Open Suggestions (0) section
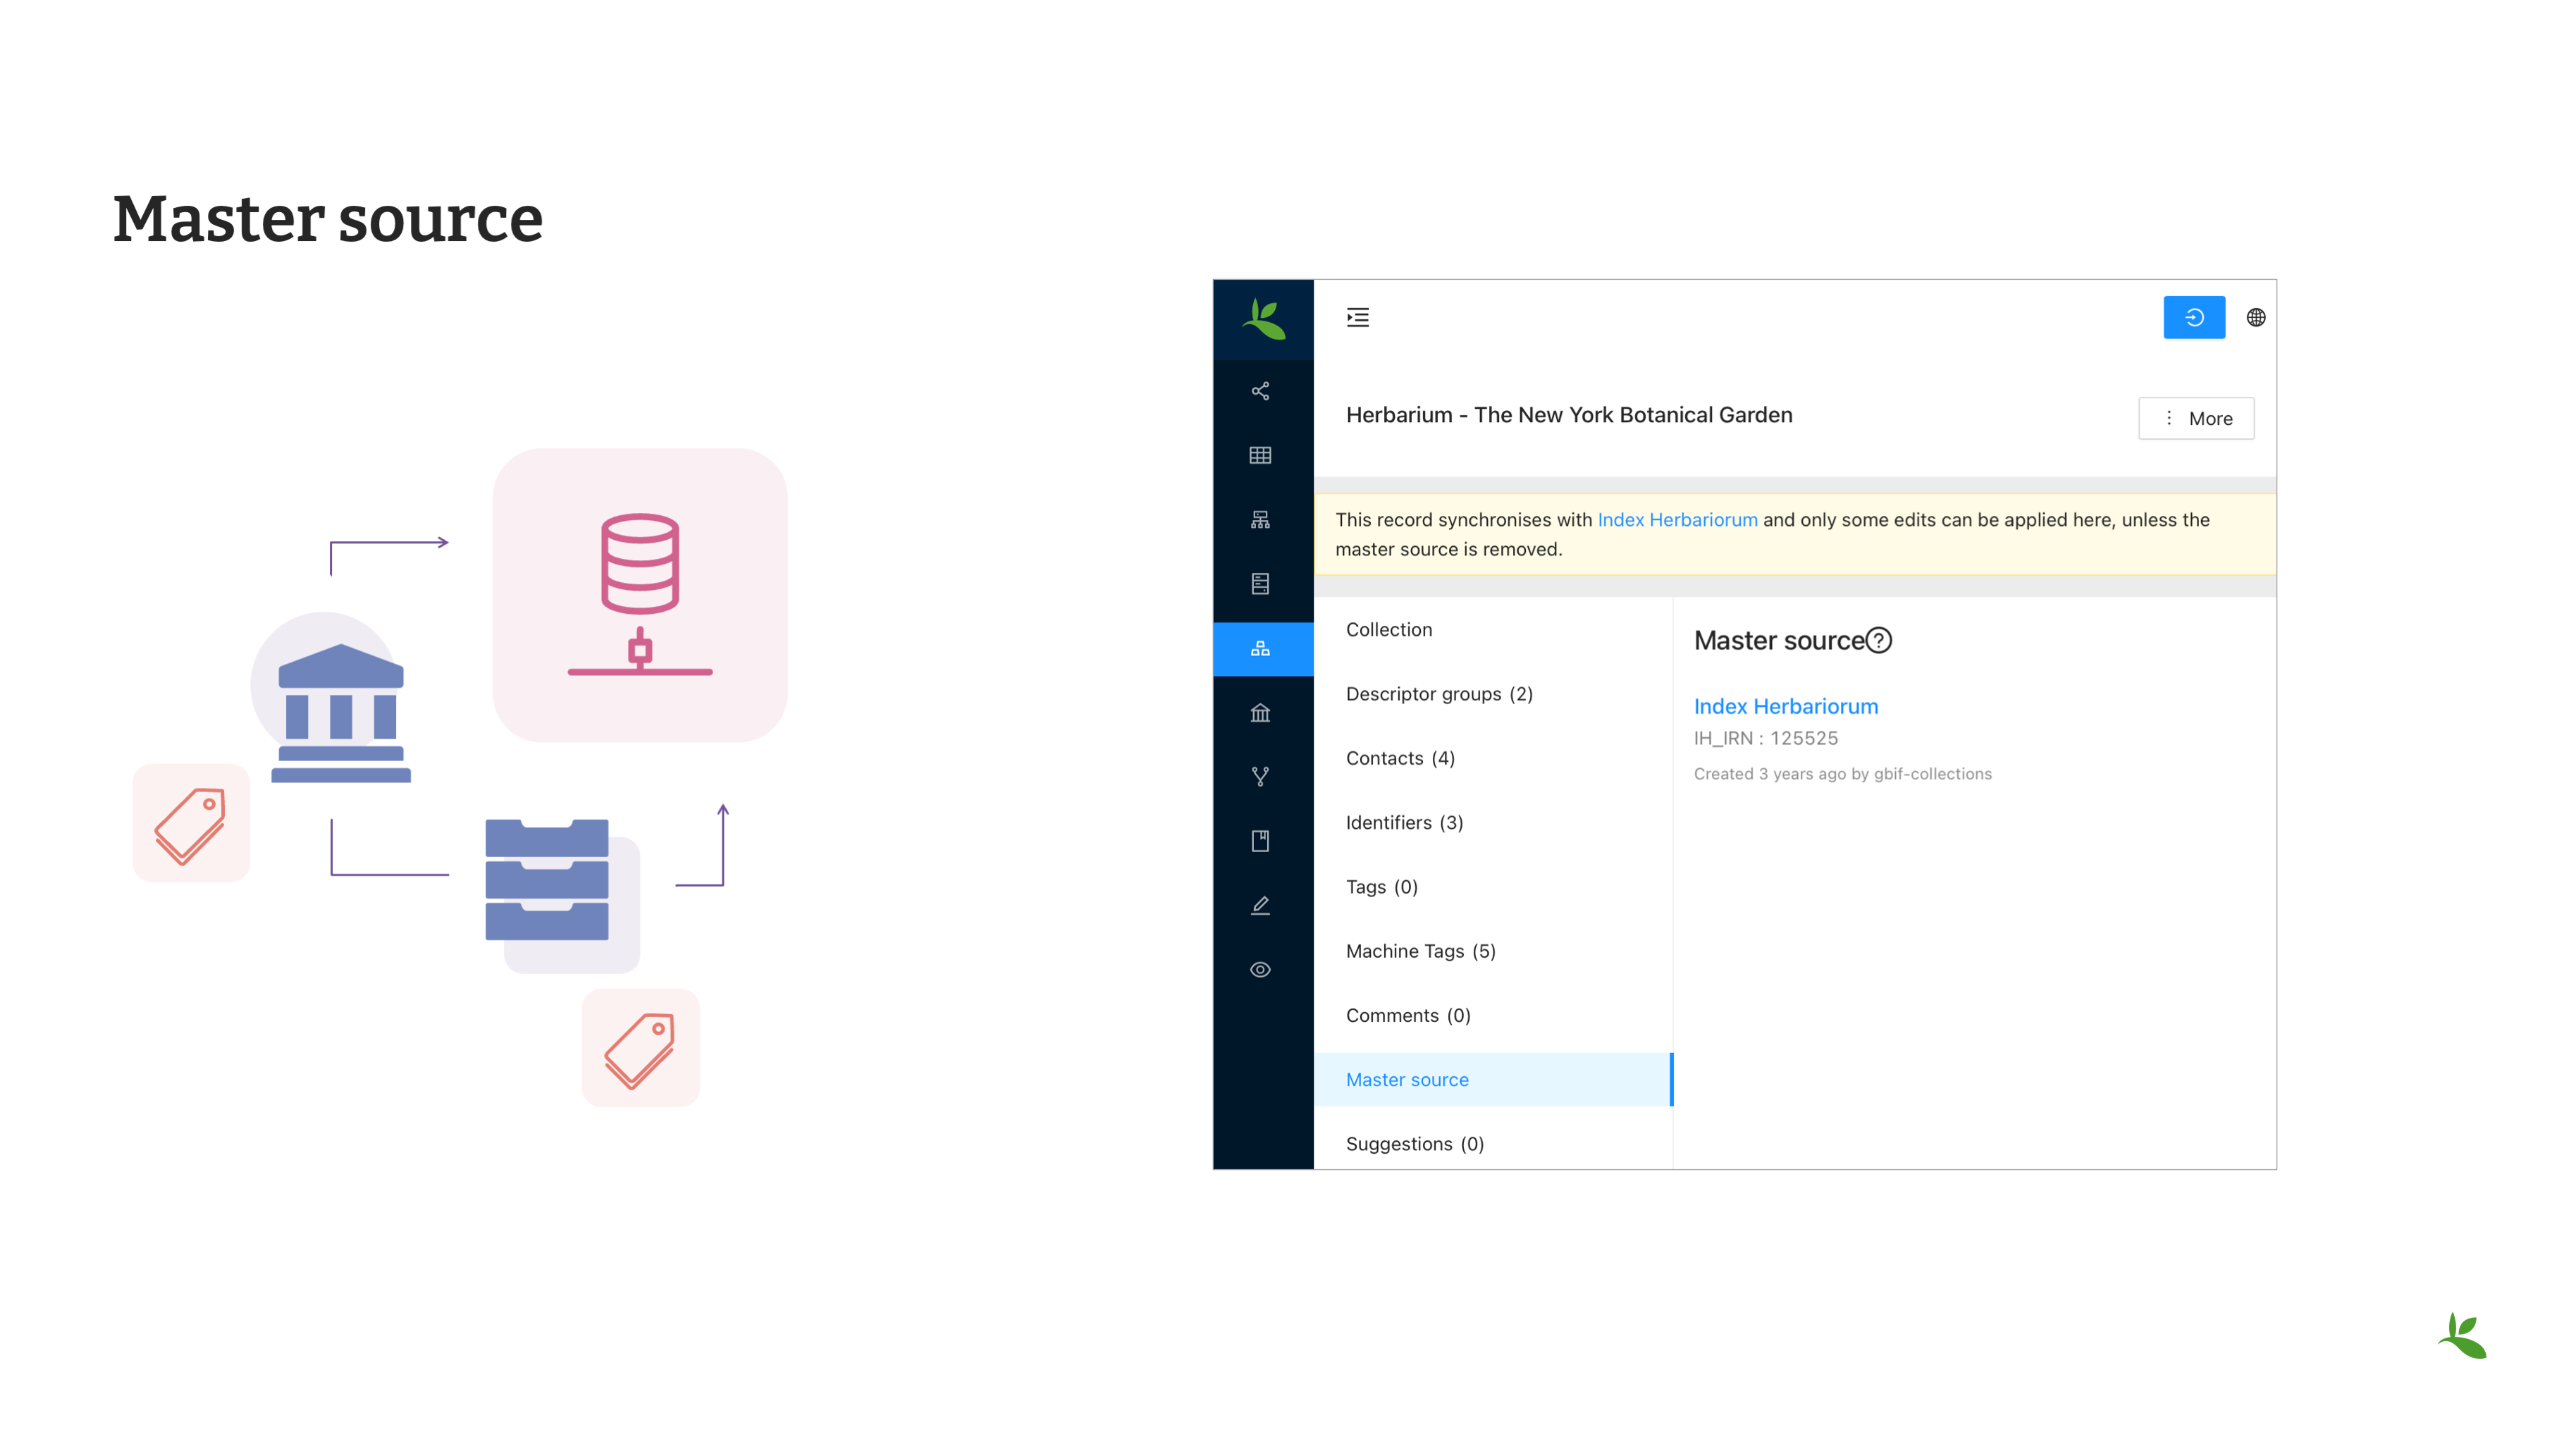 tap(1414, 1143)
